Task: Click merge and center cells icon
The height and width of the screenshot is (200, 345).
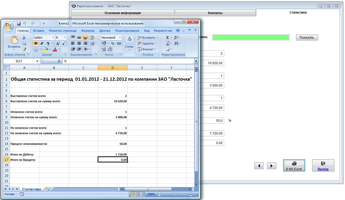Action: (x=92, y=43)
